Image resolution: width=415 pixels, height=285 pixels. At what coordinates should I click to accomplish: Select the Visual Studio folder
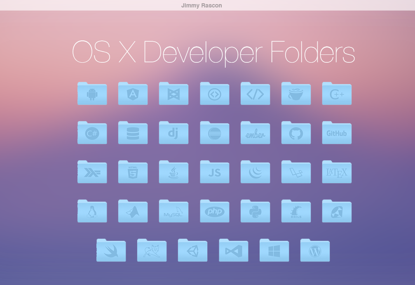click(x=233, y=250)
